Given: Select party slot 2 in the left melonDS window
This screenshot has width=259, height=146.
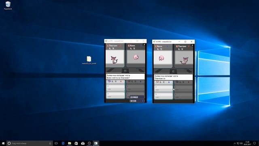Looking at the screenshot, I should [x=115, y=88].
